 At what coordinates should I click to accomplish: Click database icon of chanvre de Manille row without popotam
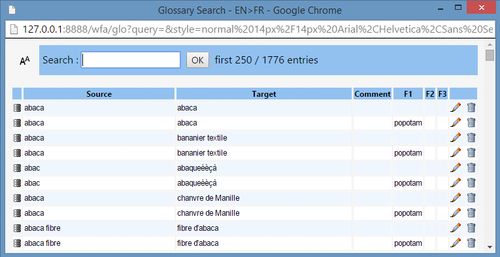[17, 198]
